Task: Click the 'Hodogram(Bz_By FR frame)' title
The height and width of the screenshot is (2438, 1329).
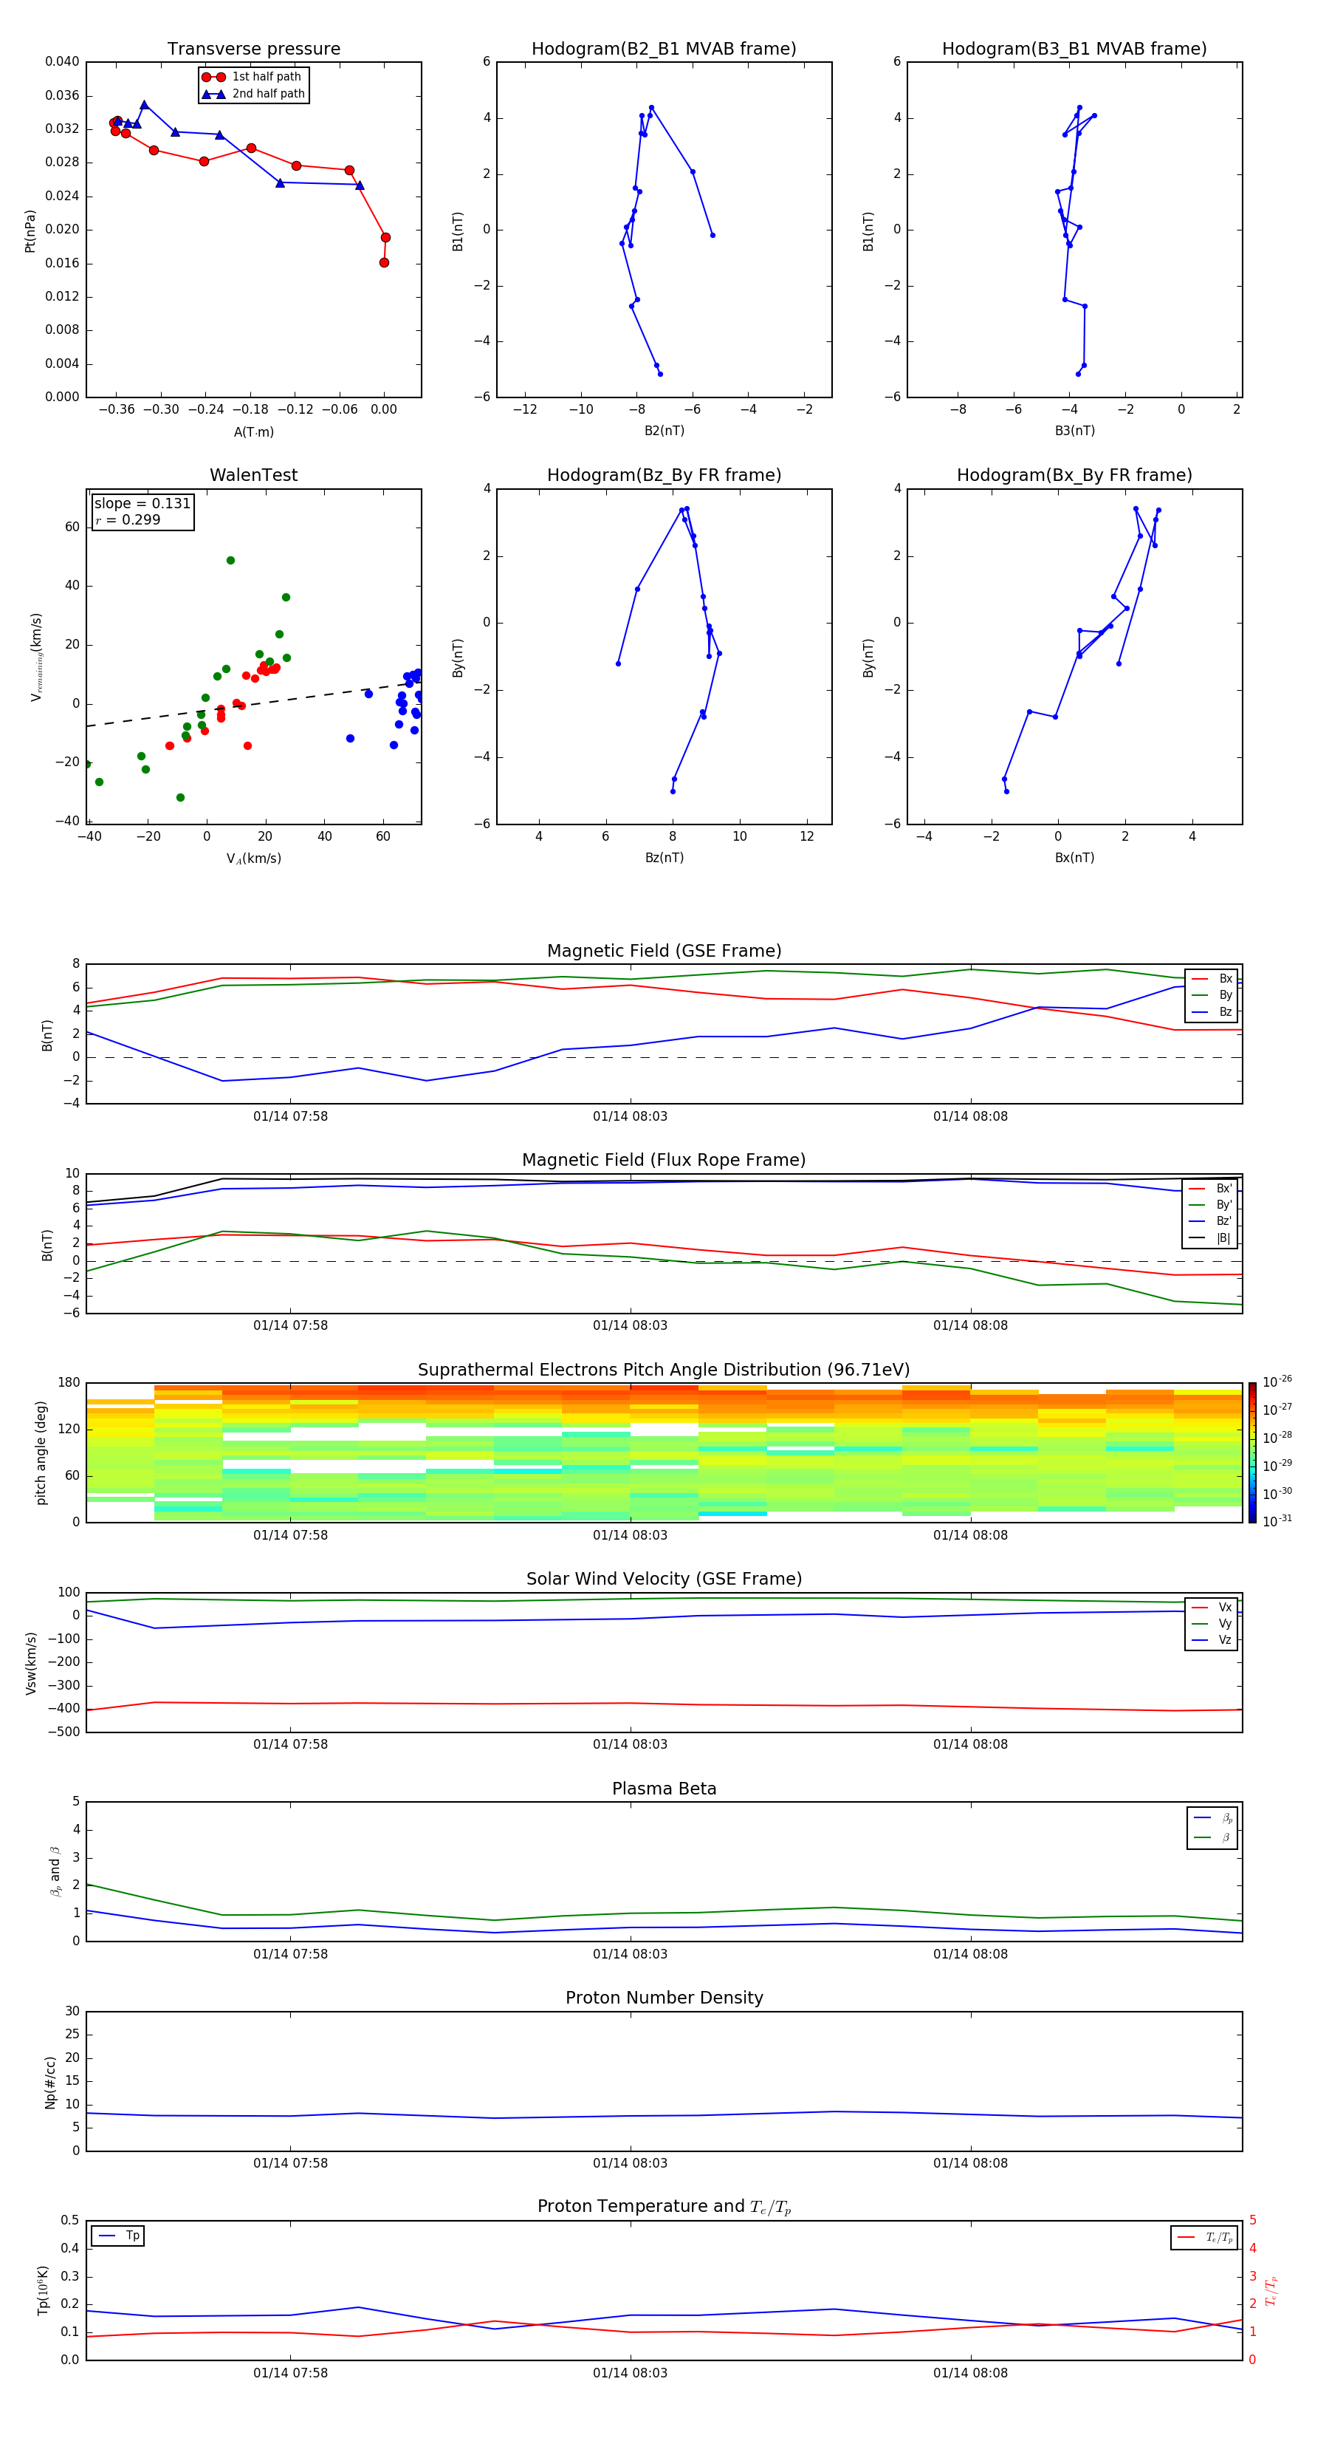Action: [x=664, y=475]
